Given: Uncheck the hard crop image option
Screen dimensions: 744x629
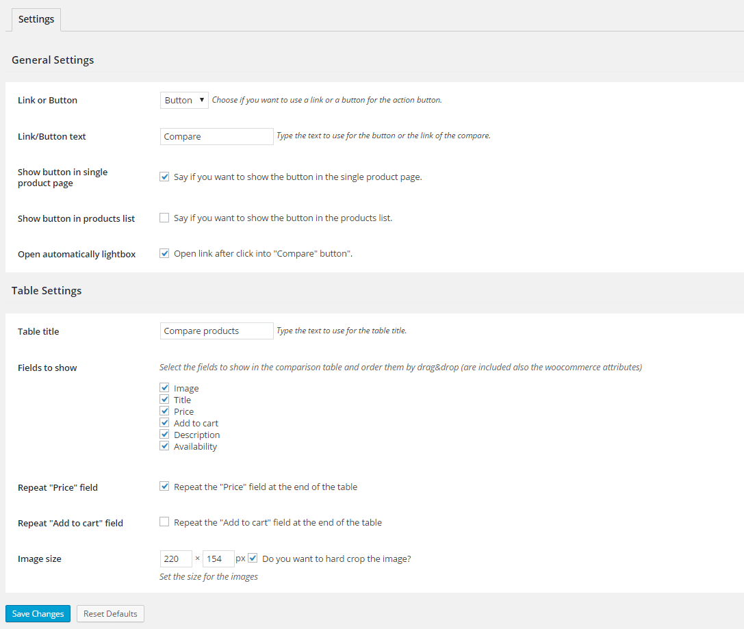Looking at the screenshot, I should 253,558.
